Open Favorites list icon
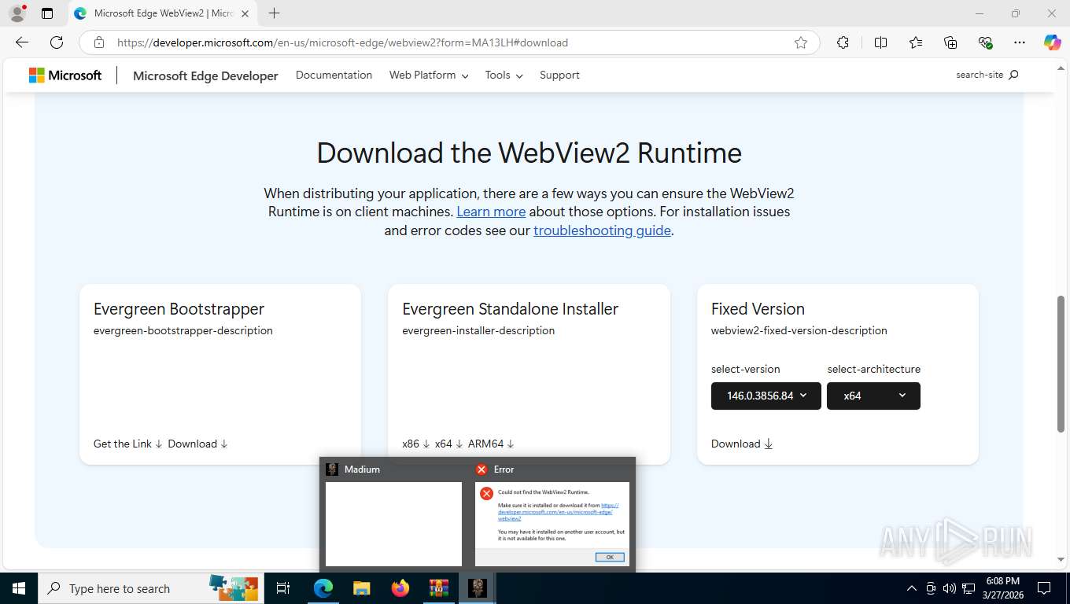The height and width of the screenshot is (604, 1070). [x=916, y=42]
